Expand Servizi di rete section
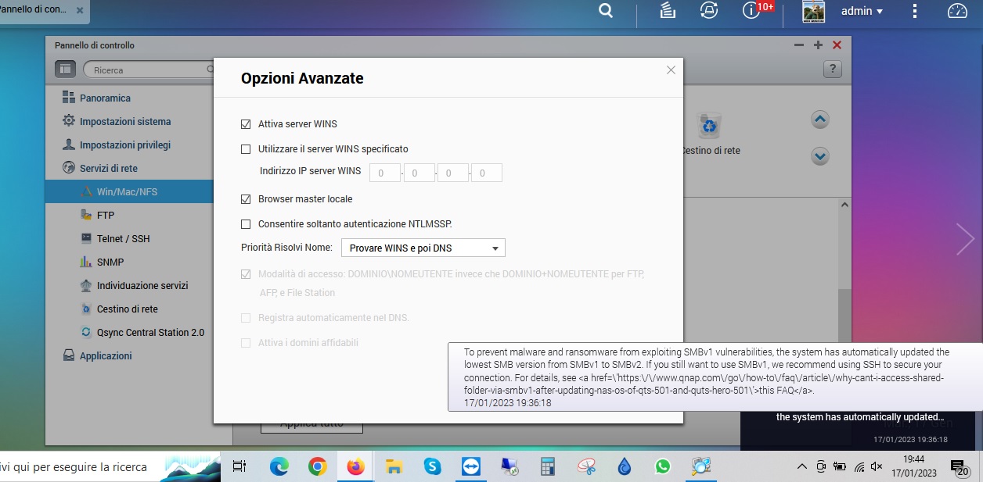The image size is (983, 482). 108,169
